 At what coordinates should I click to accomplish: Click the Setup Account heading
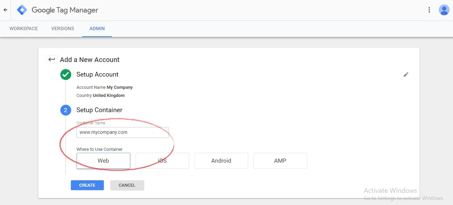coord(97,75)
